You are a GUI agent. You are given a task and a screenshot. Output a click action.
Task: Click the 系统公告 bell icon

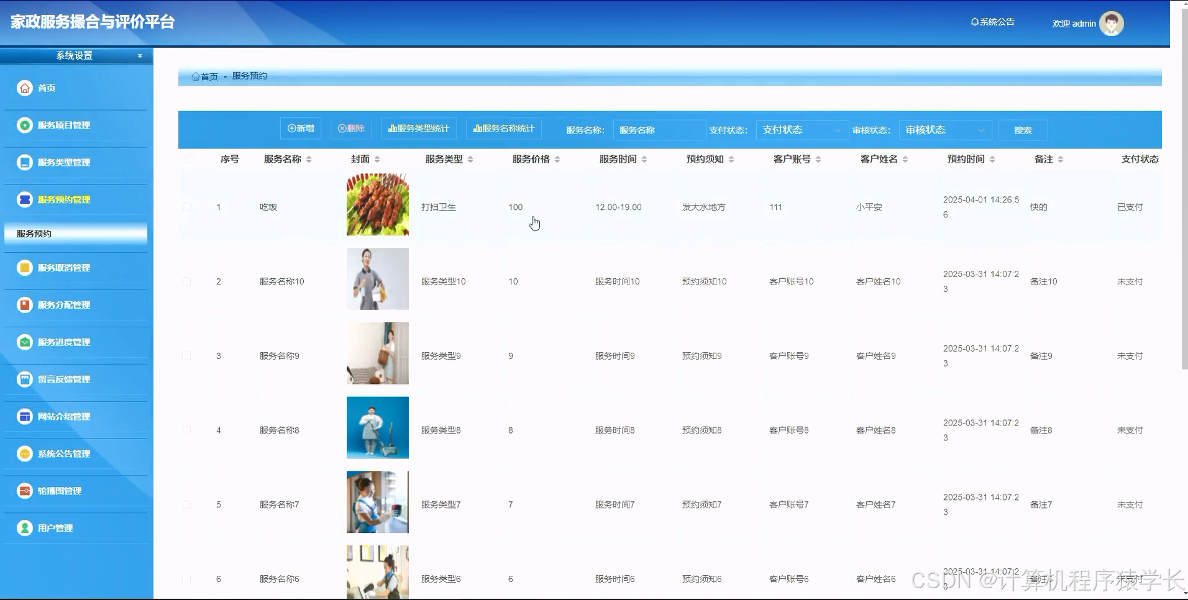pos(974,21)
